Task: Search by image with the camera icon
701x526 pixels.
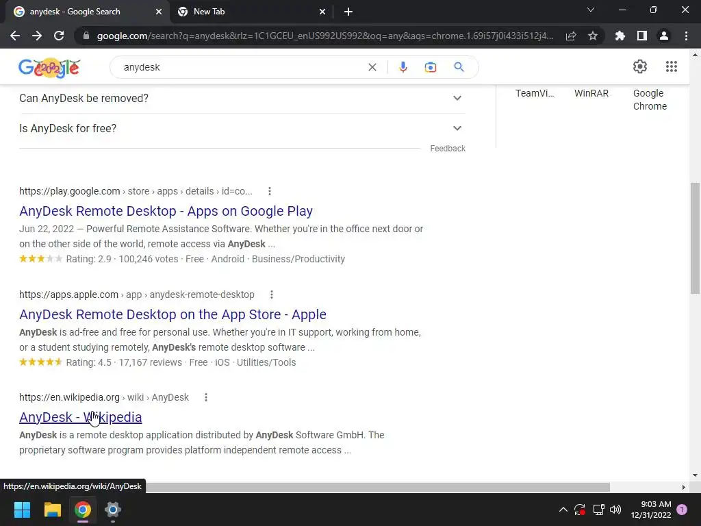Action: click(x=431, y=67)
